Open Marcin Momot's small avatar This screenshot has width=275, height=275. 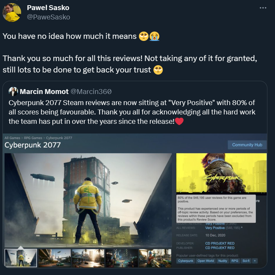click(x=13, y=92)
